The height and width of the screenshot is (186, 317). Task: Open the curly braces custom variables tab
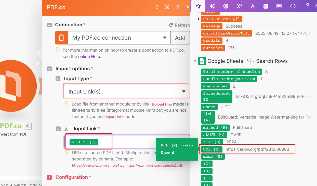(293, 6)
